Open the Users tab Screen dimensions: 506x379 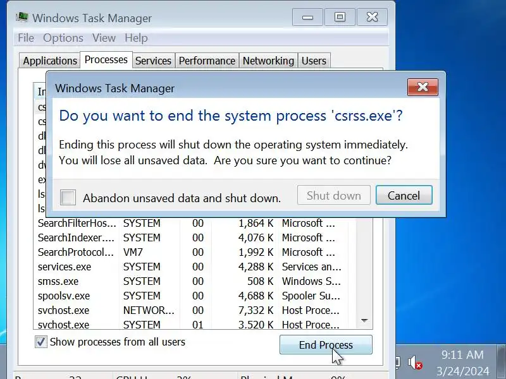click(314, 61)
